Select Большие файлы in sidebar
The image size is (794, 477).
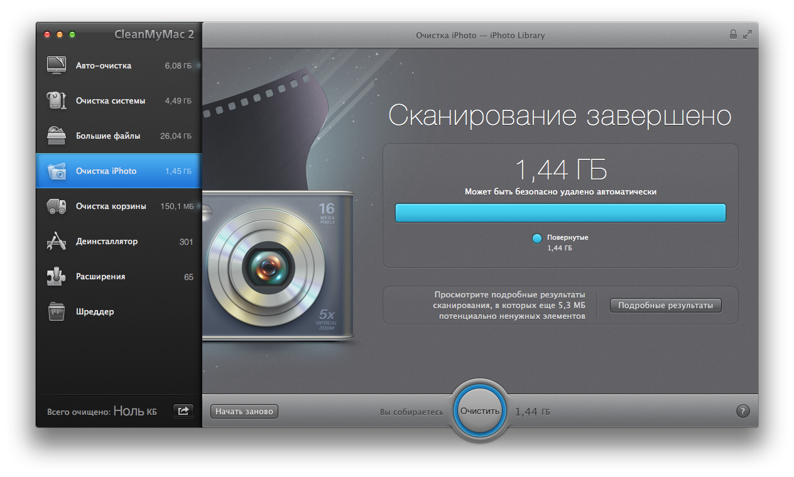(x=119, y=136)
